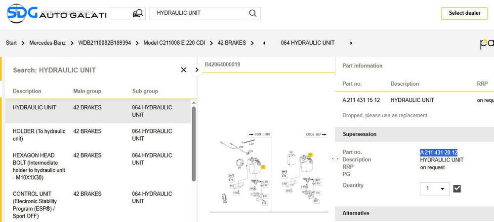Open 064 HYDRAULIC UNIT breadcrumb
Viewport: 494px width, 222px height.
click(308, 43)
